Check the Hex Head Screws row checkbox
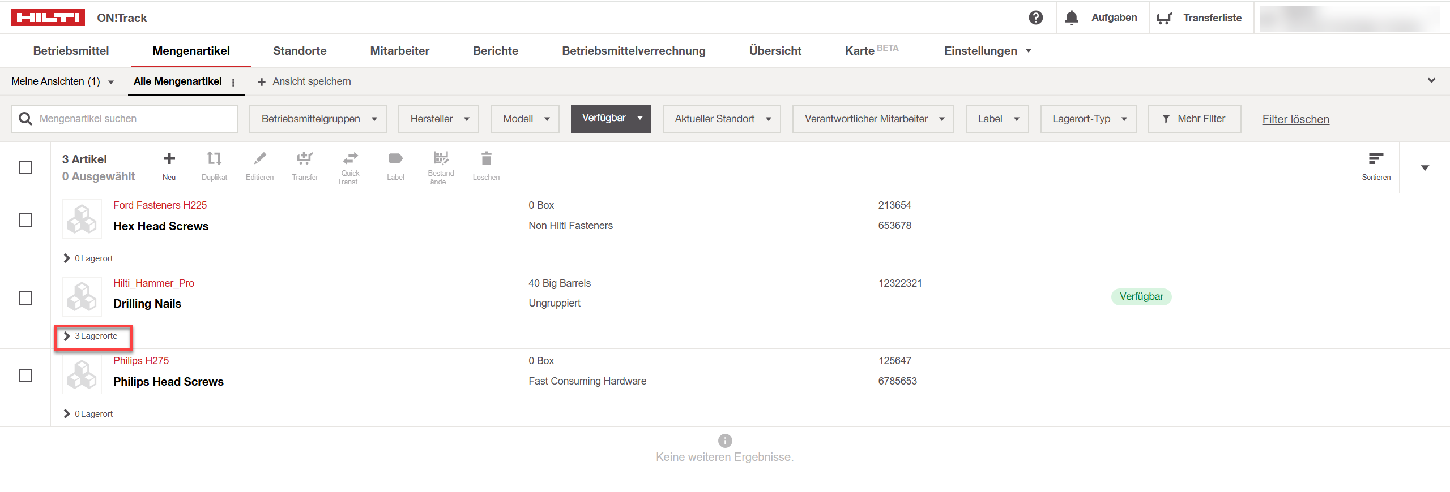Image resolution: width=1450 pixels, height=492 pixels. 25,220
